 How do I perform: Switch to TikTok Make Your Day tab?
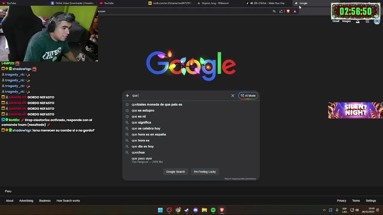coord(268,3)
